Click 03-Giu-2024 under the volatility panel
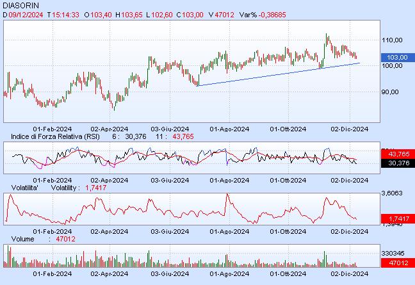415x285 pixels. pos(170,232)
